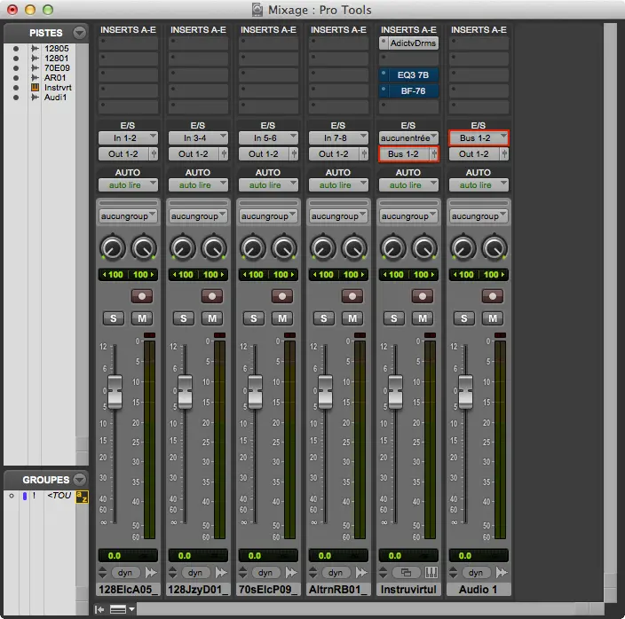Open the group ID a-z icon
This screenshot has height=619, width=625.
point(81,496)
